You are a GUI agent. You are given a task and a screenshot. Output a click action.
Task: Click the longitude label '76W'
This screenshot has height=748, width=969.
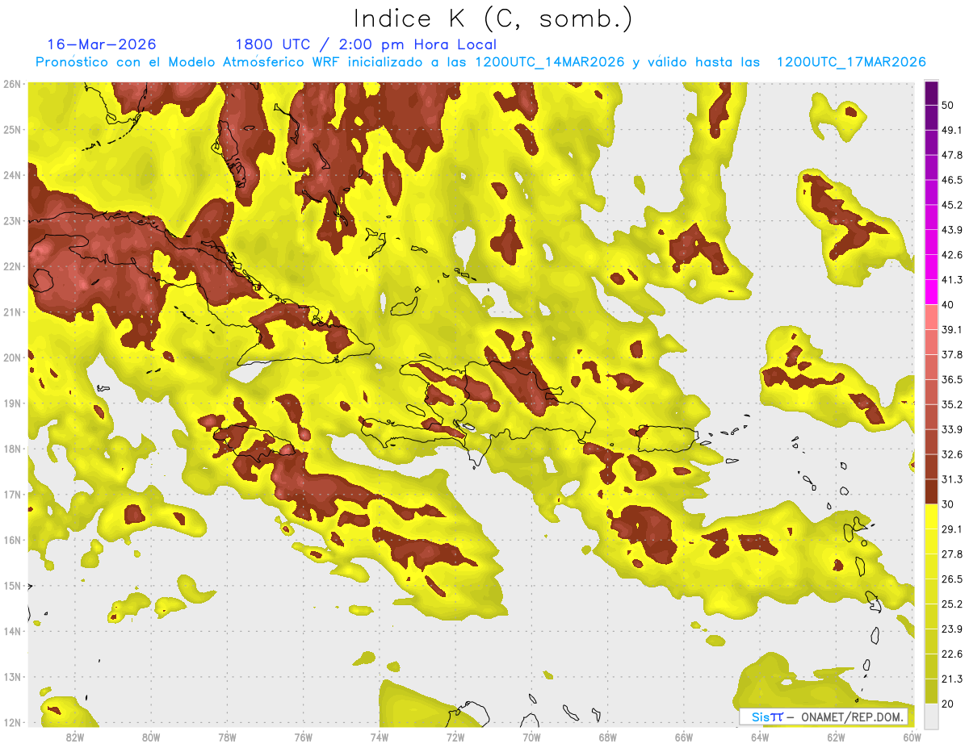303,738
